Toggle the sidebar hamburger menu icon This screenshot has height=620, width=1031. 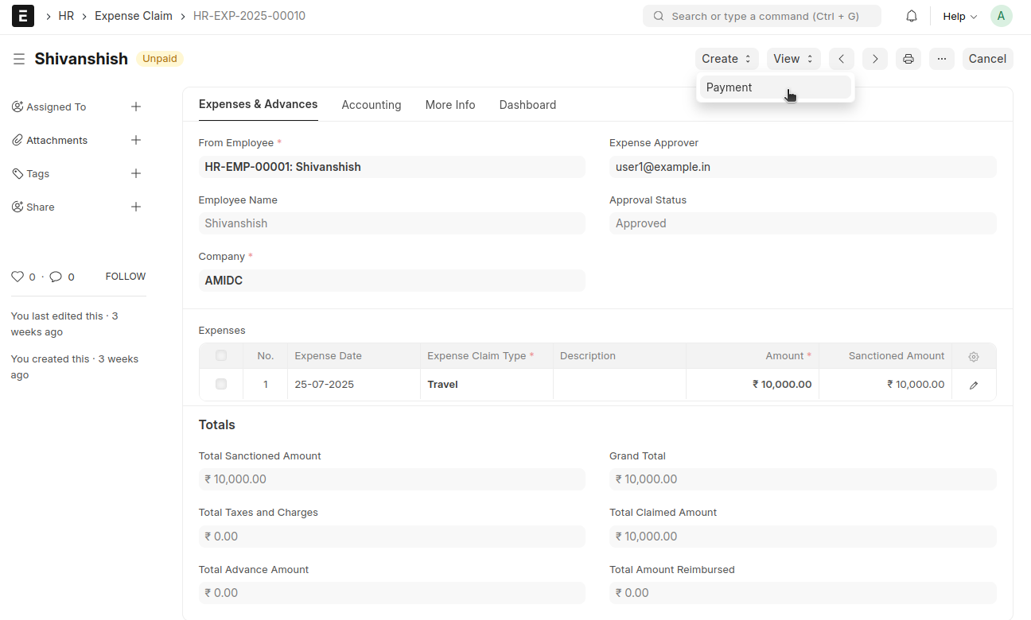[19, 59]
